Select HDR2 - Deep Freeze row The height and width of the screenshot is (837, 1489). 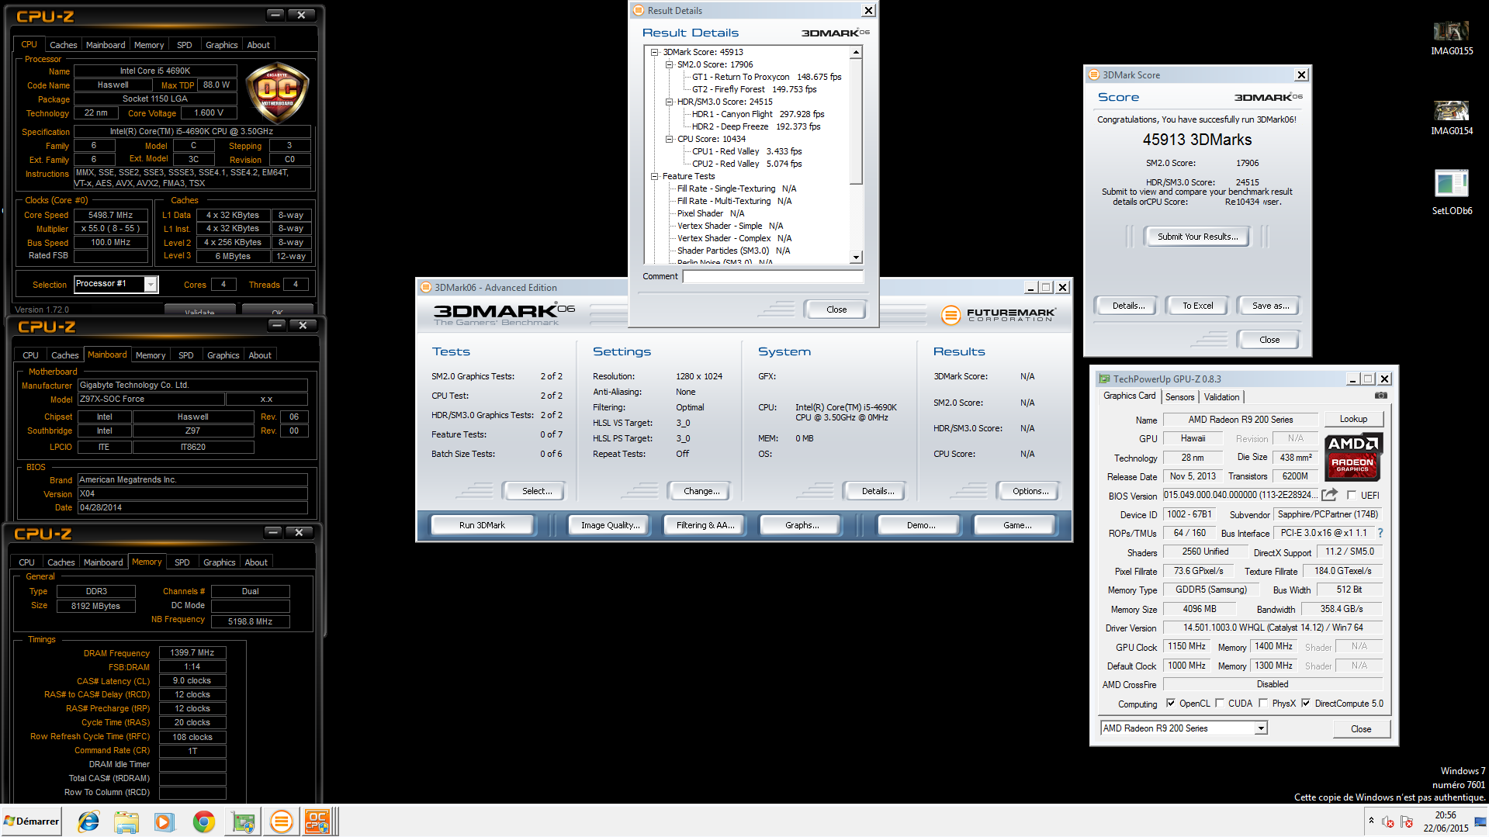point(756,126)
